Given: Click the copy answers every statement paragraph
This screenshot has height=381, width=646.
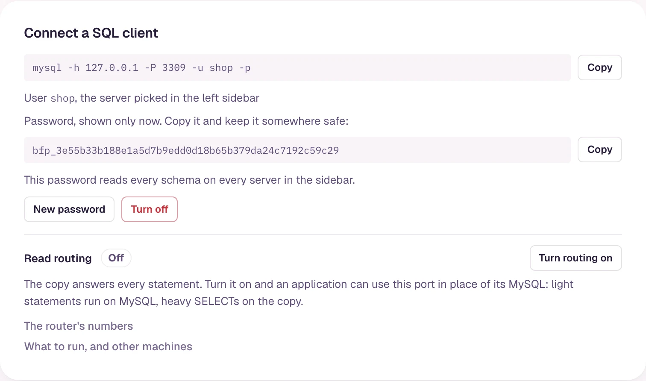Looking at the screenshot, I should tap(299, 293).
